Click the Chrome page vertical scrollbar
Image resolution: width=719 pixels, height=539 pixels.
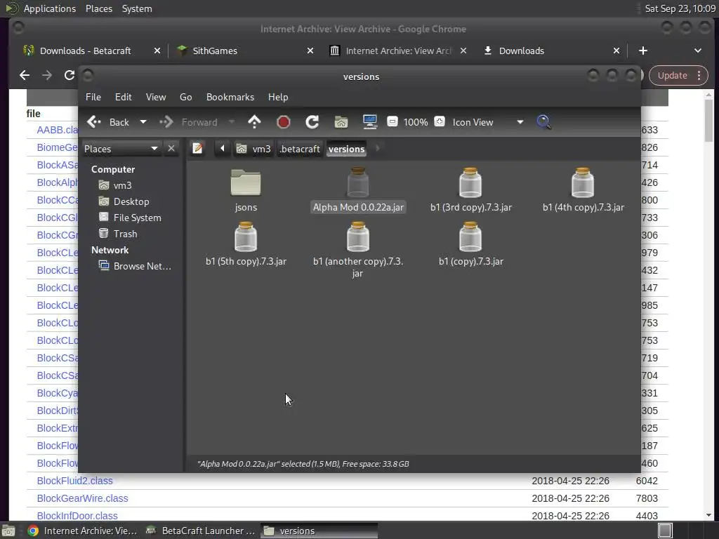coord(709,120)
